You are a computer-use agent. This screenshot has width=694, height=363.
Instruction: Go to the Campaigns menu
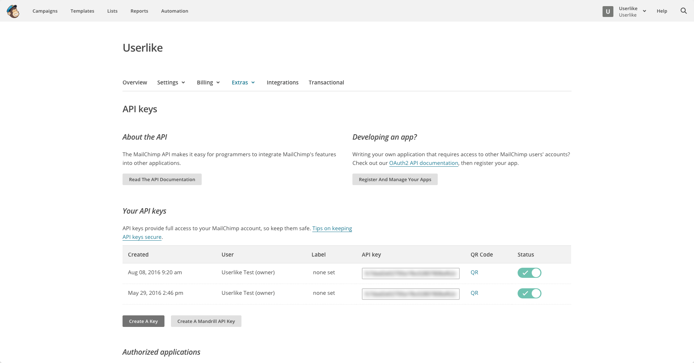[x=45, y=11]
